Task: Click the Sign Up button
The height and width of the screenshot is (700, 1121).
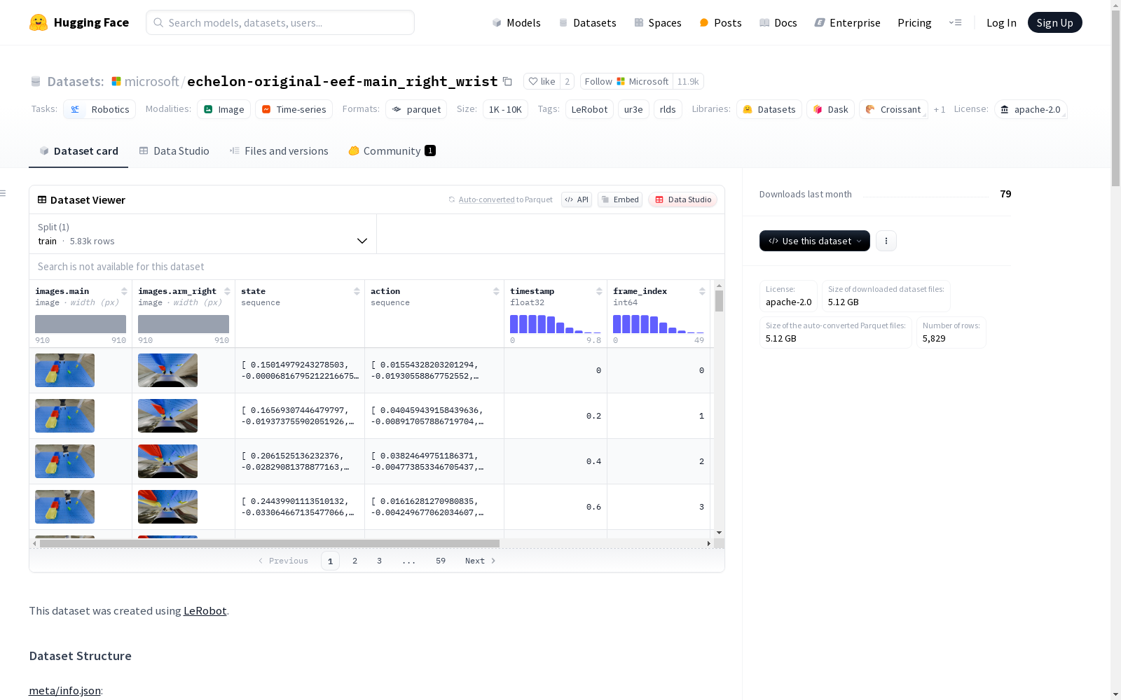Action: [x=1055, y=22]
